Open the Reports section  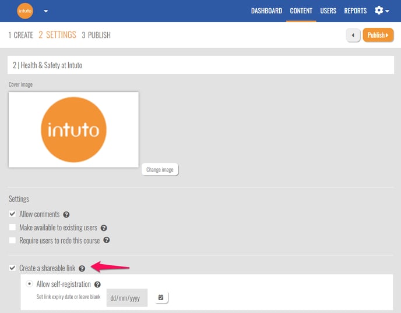click(355, 10)
